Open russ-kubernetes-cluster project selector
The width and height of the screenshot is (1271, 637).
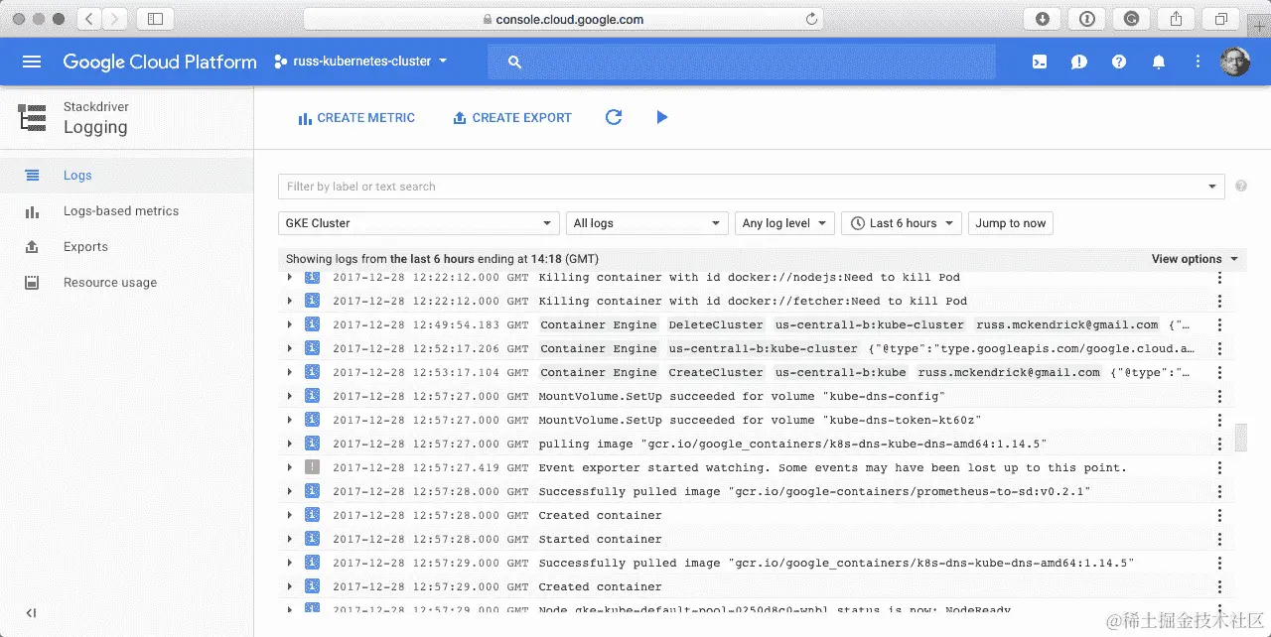pyautogui.click(x=361, y=62)
